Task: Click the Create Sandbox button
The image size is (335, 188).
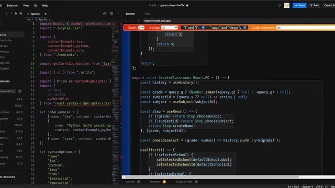Action: [x=329, y=6]
